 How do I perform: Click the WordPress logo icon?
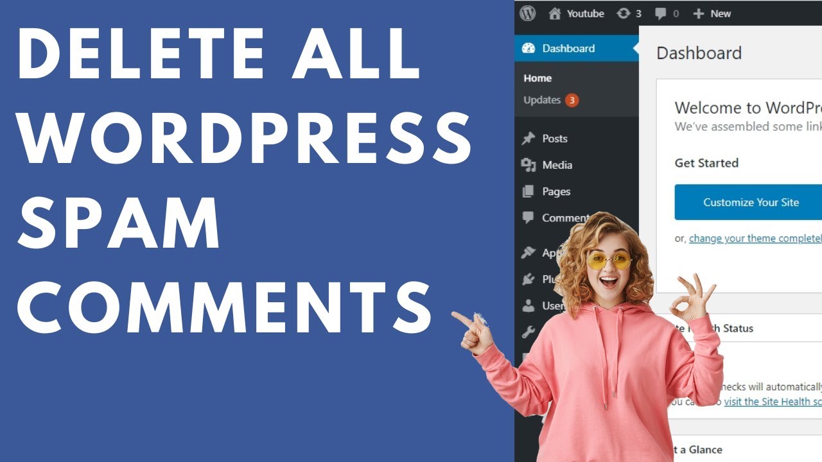527,13
